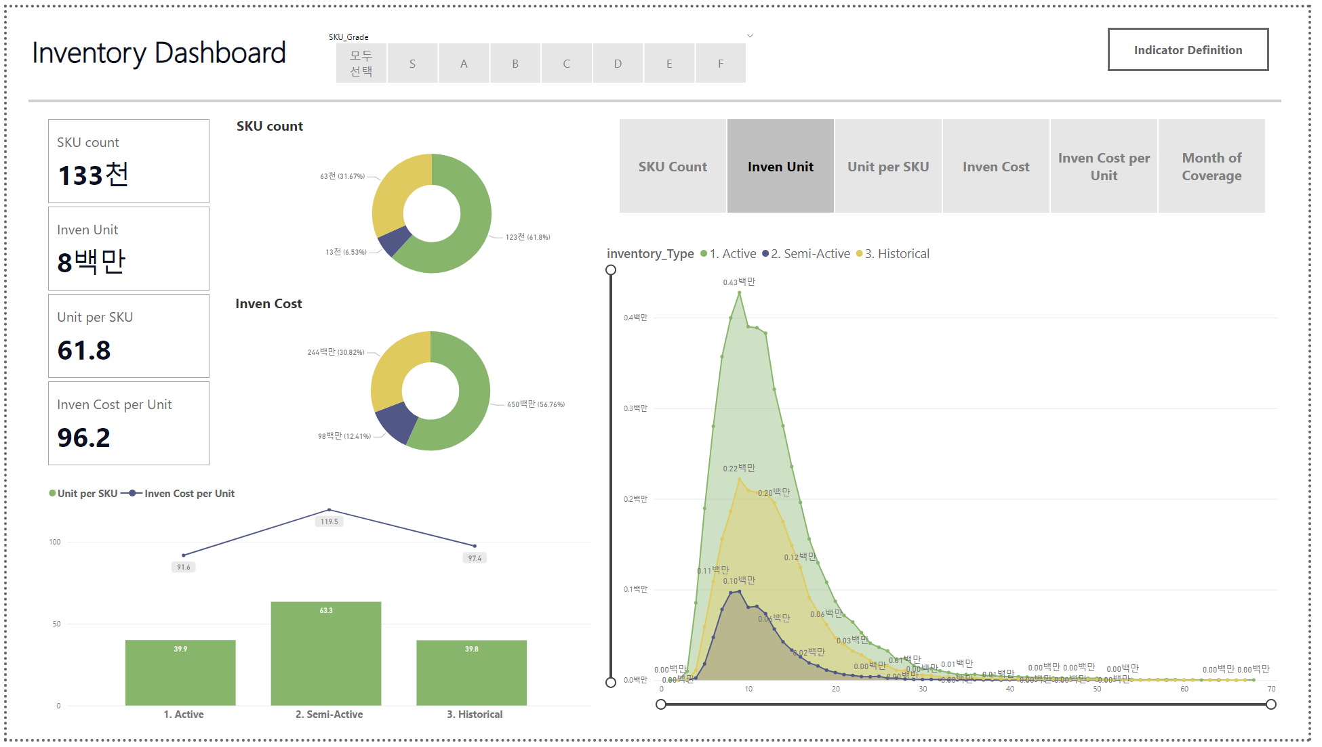Select grade F slicer tile
Image resolution: width=1322 pixels, height=747 pixels.
720,64
